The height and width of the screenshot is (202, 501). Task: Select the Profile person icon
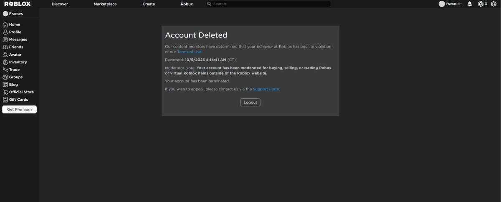coord(5,32)
